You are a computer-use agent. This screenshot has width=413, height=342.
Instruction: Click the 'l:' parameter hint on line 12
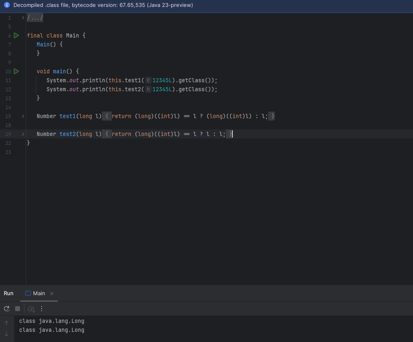[148, 90]
